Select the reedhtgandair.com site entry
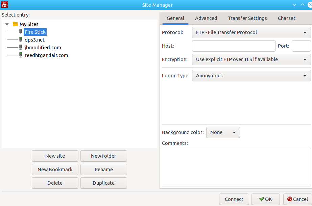The height and width of the screenshot is (206, 312). (x=46, y=55)
